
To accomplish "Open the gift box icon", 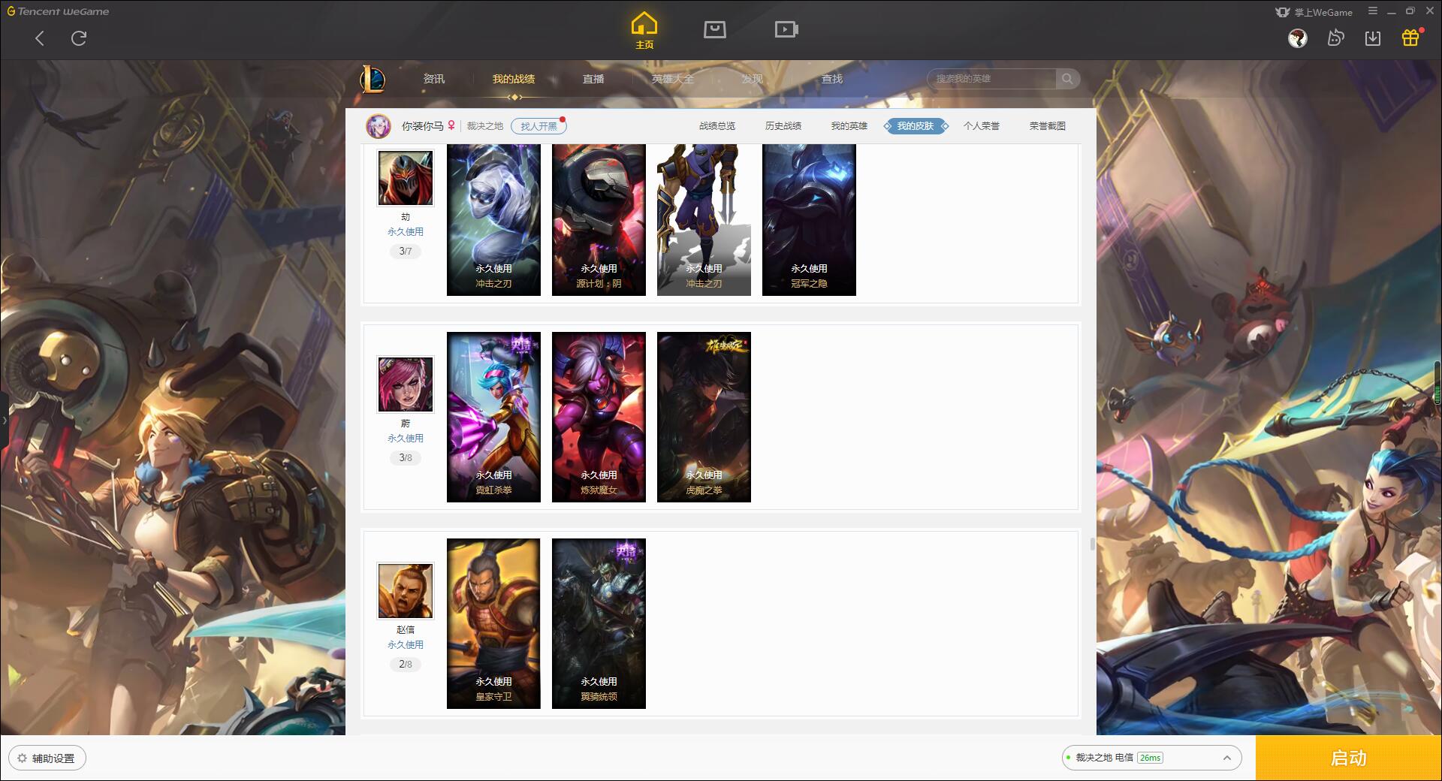I will 1410,38.
